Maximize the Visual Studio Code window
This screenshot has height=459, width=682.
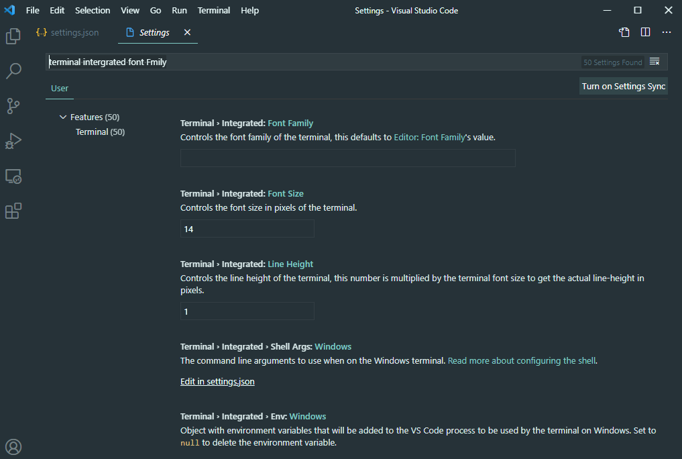pos(638,10)
